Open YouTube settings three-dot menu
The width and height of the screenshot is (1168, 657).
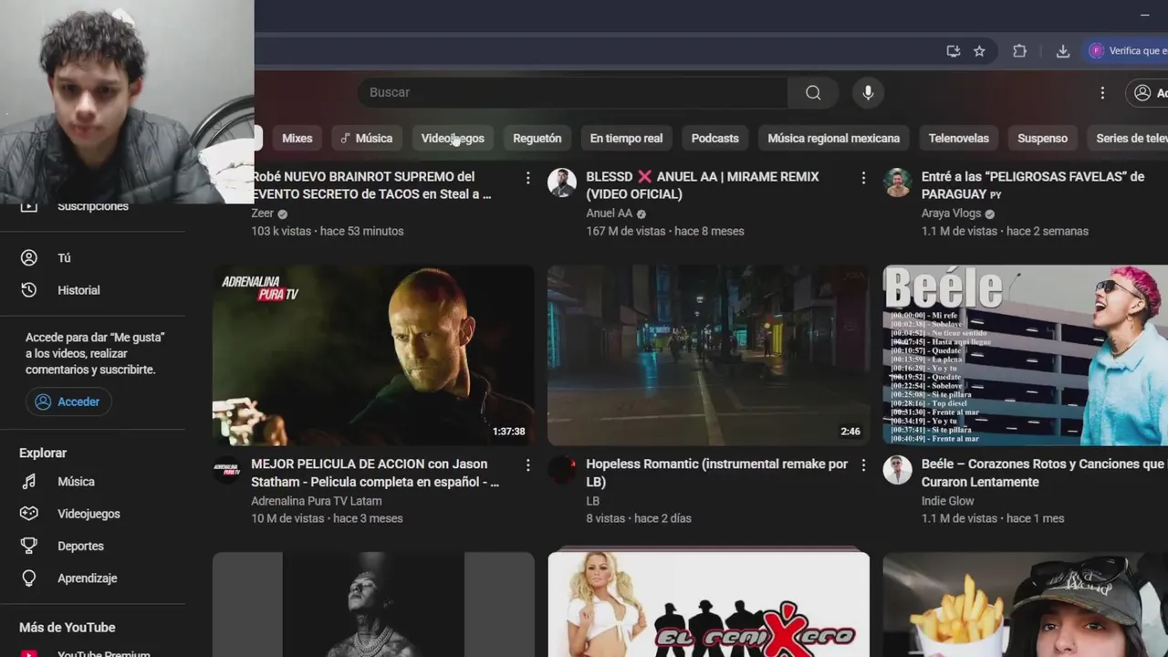click(x=1102, y=92)
